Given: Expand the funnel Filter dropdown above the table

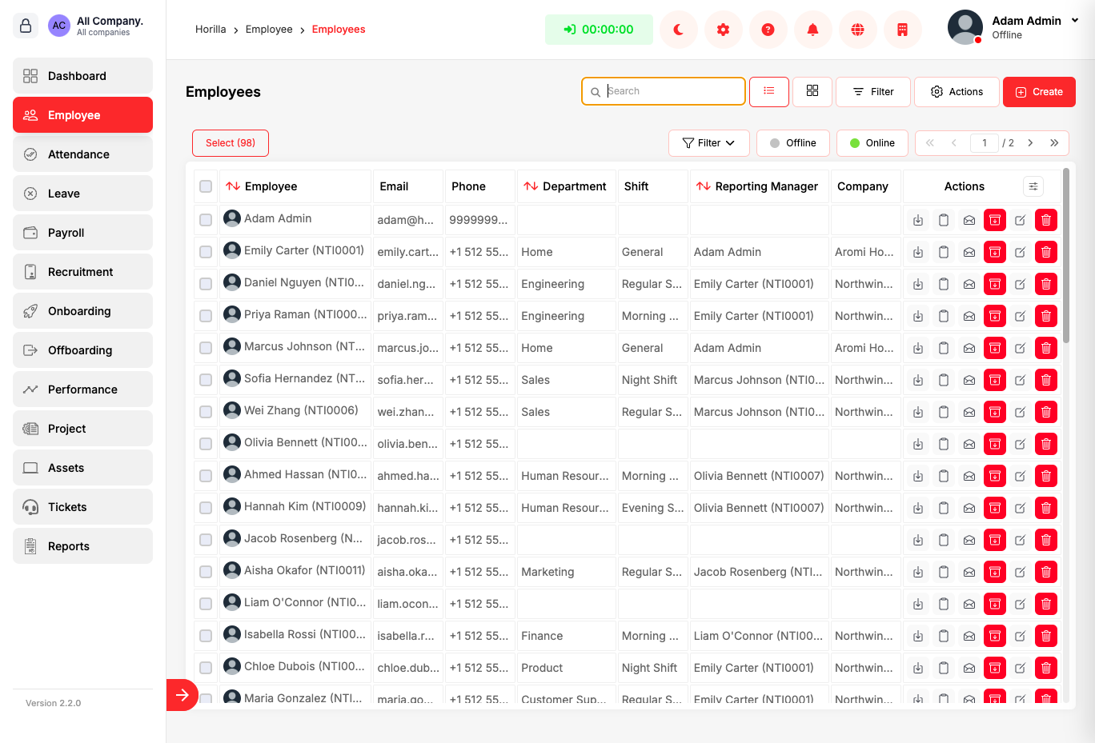Looking at the screenshot, I should click(709, 143).
